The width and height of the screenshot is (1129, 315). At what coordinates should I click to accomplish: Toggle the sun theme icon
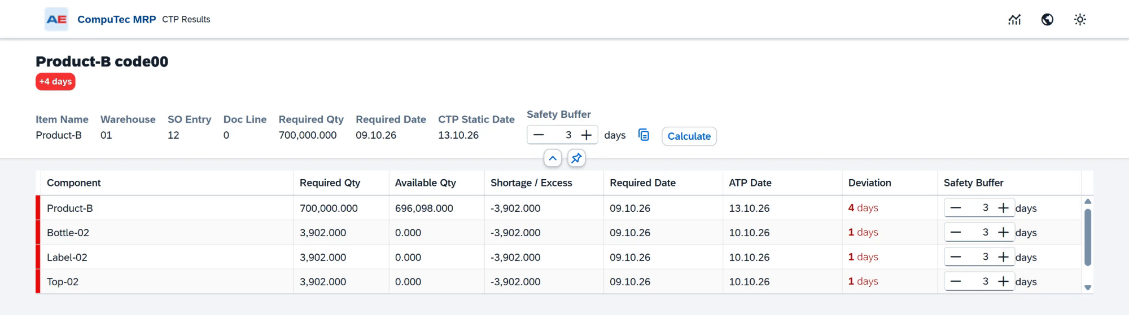pos(1080,20)
